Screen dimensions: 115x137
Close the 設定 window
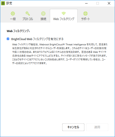(109, 3)
